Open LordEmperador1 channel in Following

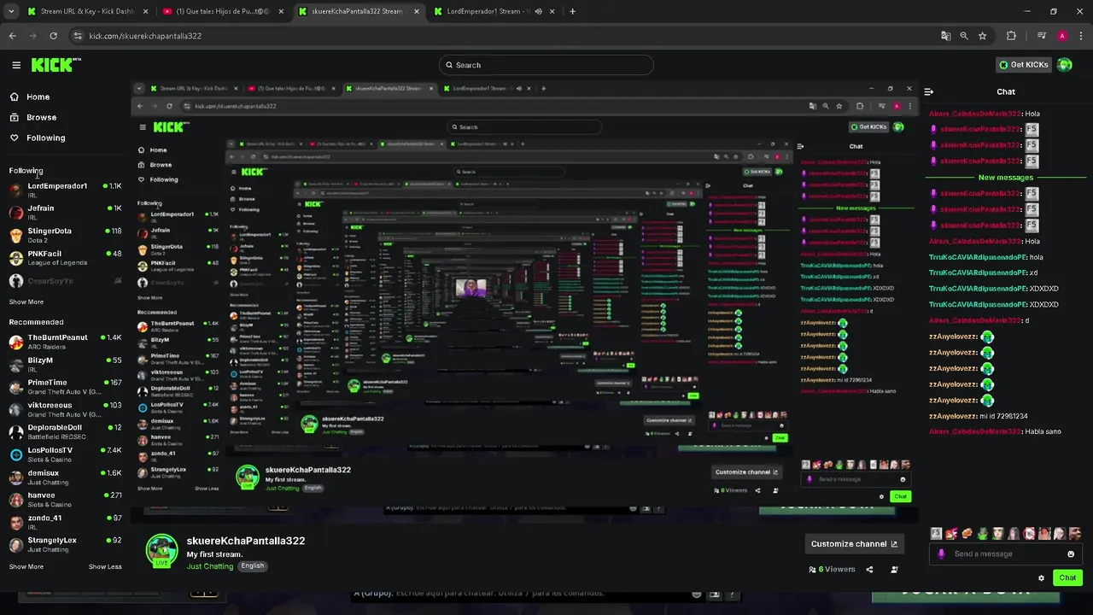point(66,190)
